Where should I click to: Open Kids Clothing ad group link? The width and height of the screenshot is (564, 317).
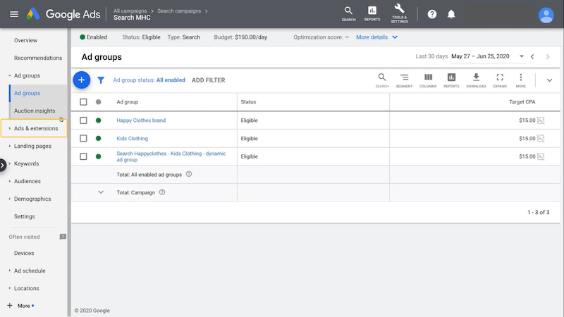(132, 138)
